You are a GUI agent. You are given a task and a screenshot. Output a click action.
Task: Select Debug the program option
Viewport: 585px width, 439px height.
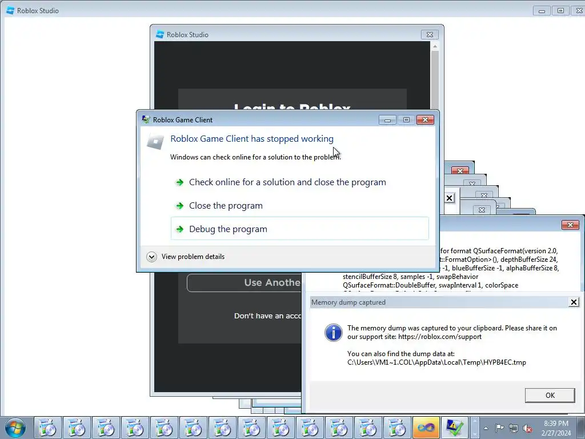coord(299,229)
